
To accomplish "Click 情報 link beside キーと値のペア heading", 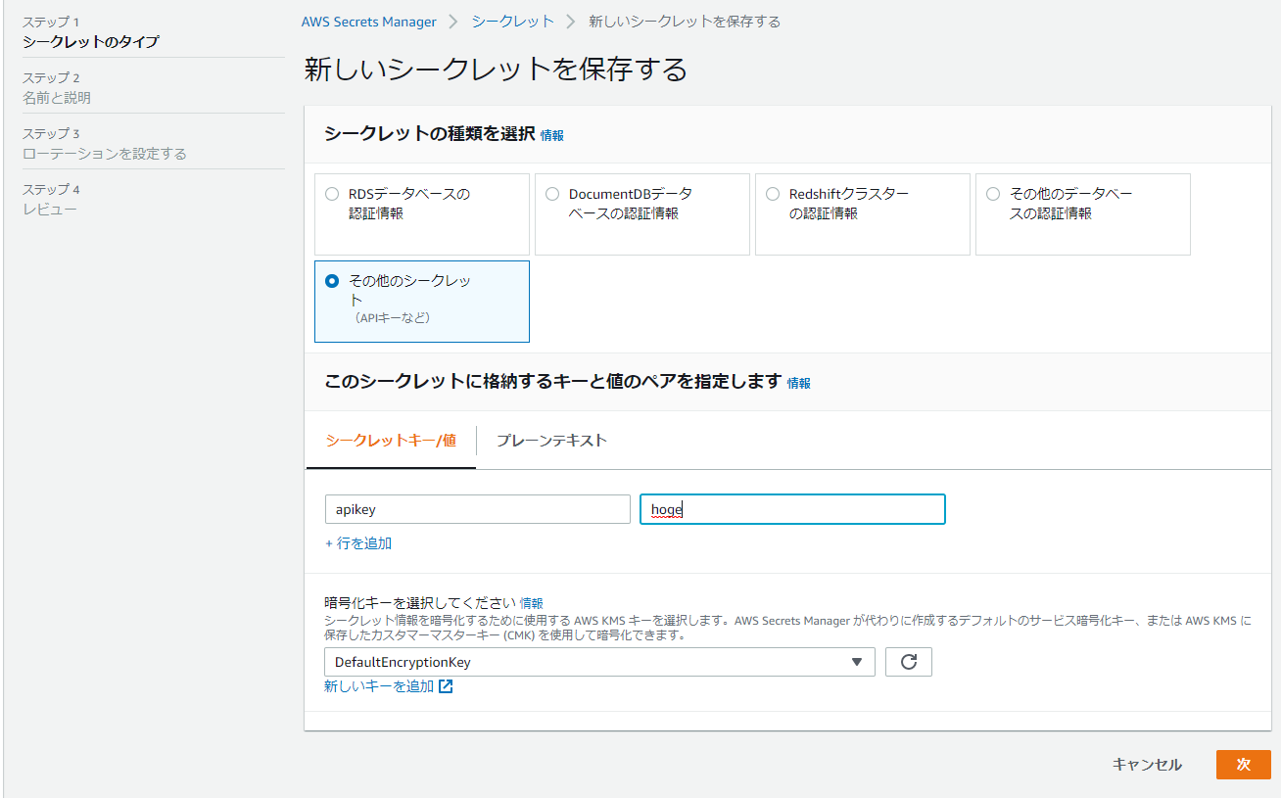I will (x=799, y=384).
